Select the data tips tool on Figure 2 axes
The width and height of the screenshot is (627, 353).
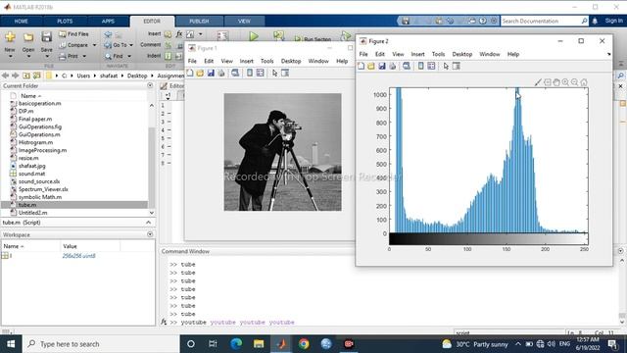pos(547,82)
